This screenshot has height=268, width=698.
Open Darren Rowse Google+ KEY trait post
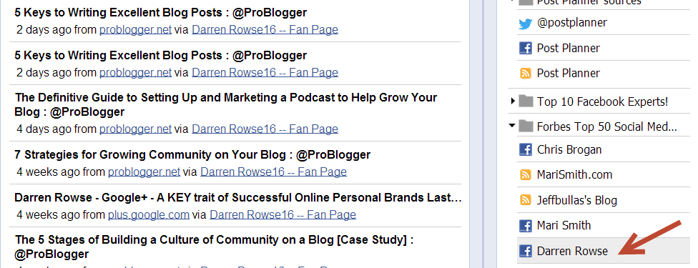pyautogui.click(x=238, y=198)
